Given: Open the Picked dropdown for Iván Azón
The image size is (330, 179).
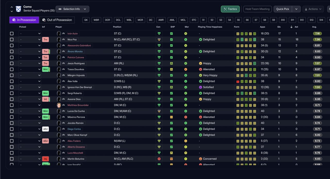Looking at the screenshot, I should 30,34.
